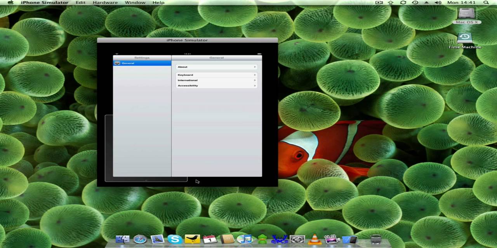Open the International settings row
Image resolution: width=497 pixels, height=248 pixels.
coord(217,80)
